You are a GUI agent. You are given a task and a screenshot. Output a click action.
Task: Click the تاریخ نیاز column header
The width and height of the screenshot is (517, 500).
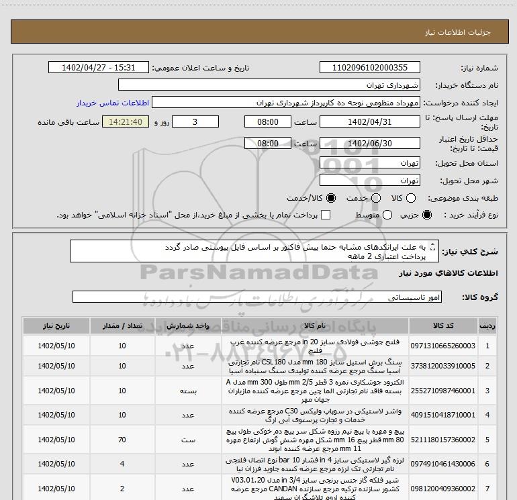point(56,326)
